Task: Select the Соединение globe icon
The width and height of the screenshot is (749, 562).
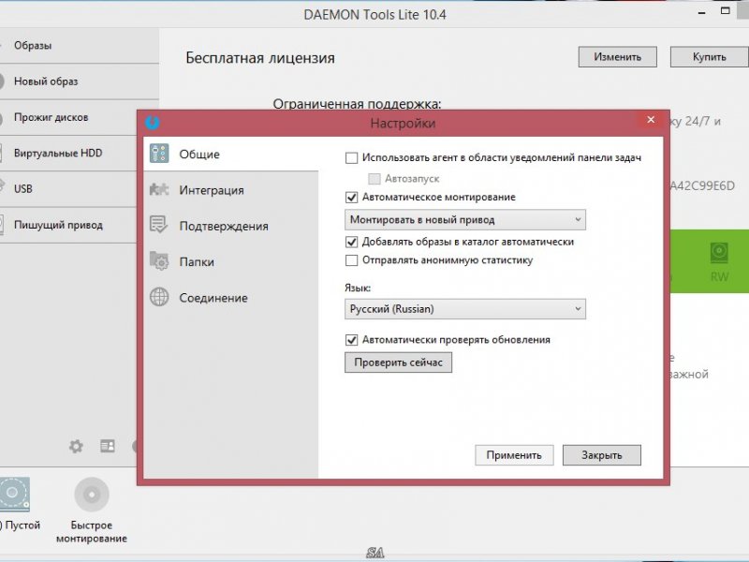Action: pyautogui.click(x=159, y=297)
